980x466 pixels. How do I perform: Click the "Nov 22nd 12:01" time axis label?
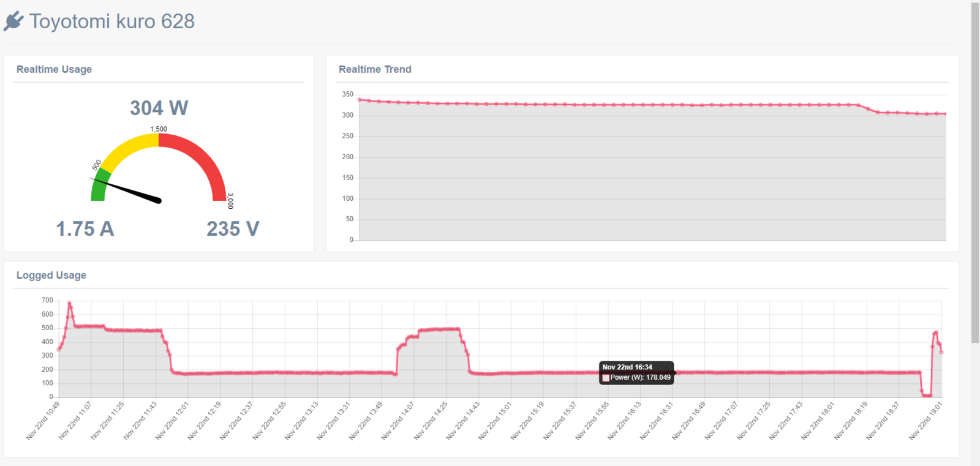tap(173, 420)
